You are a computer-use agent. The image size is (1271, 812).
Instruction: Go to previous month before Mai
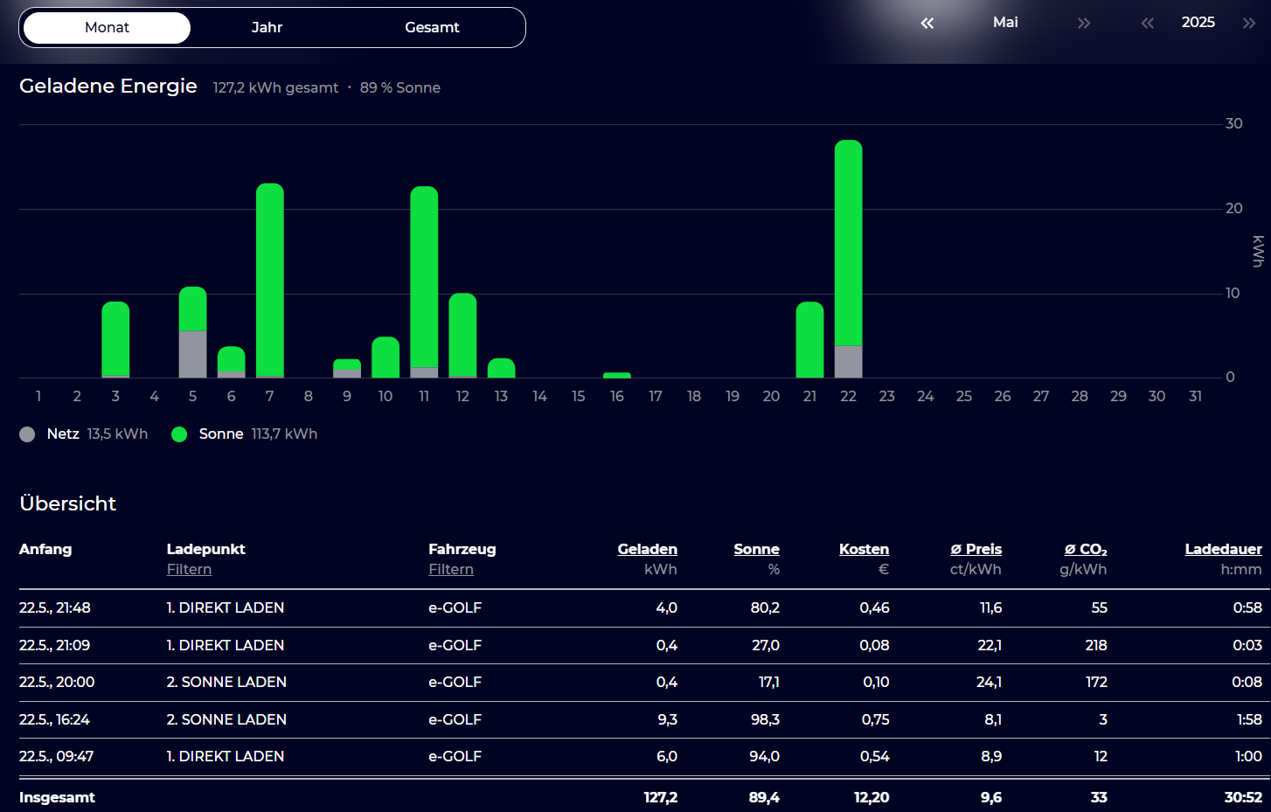click(x=927, y=24)
